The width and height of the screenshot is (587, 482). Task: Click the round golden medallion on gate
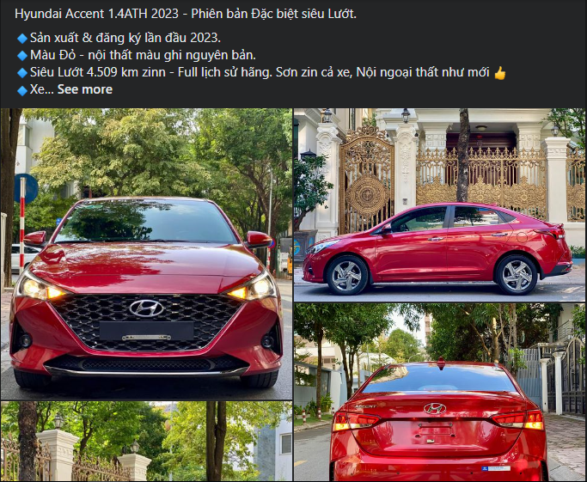point(367,195)
